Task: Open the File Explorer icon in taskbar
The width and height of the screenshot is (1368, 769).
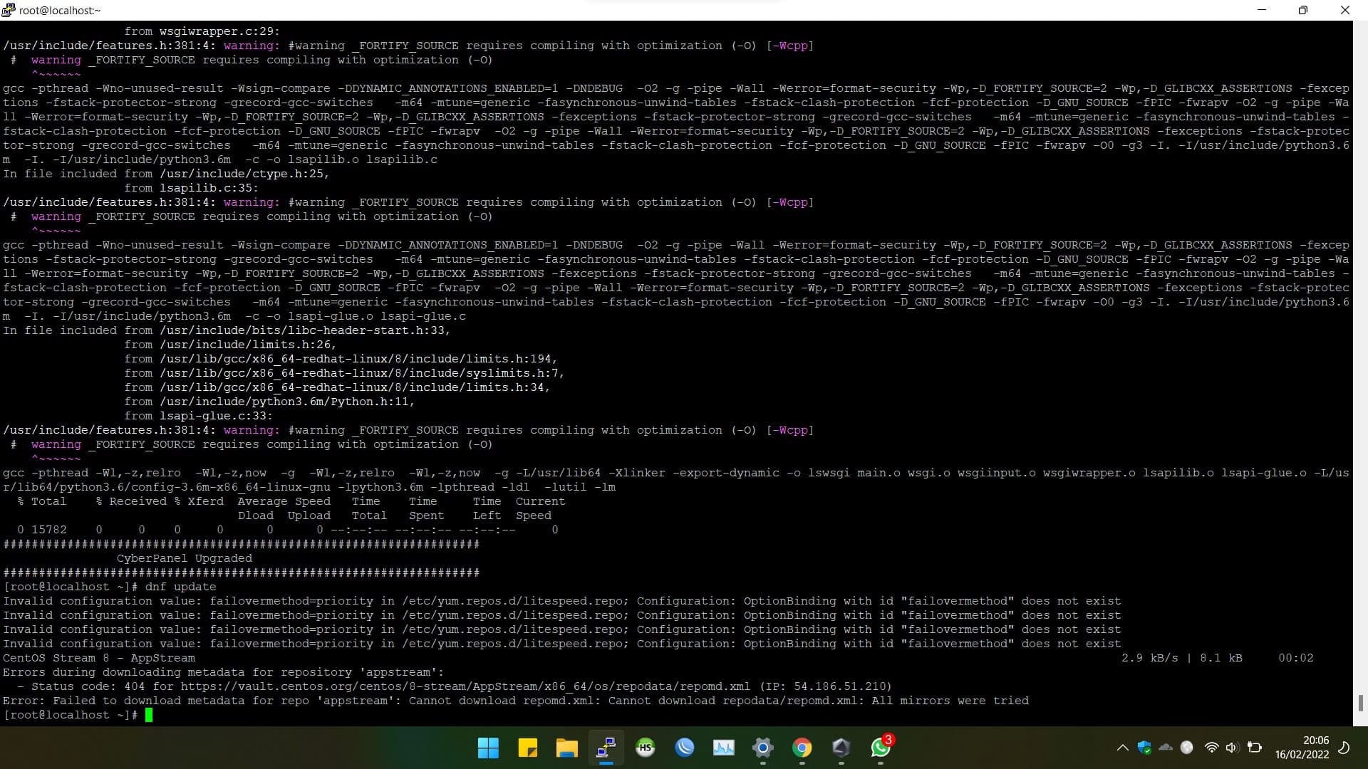Action: coord(566,748)
